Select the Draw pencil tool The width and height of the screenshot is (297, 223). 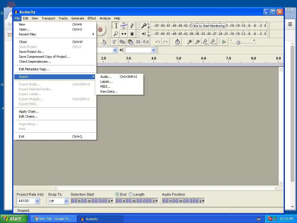[x=132, y=26]
